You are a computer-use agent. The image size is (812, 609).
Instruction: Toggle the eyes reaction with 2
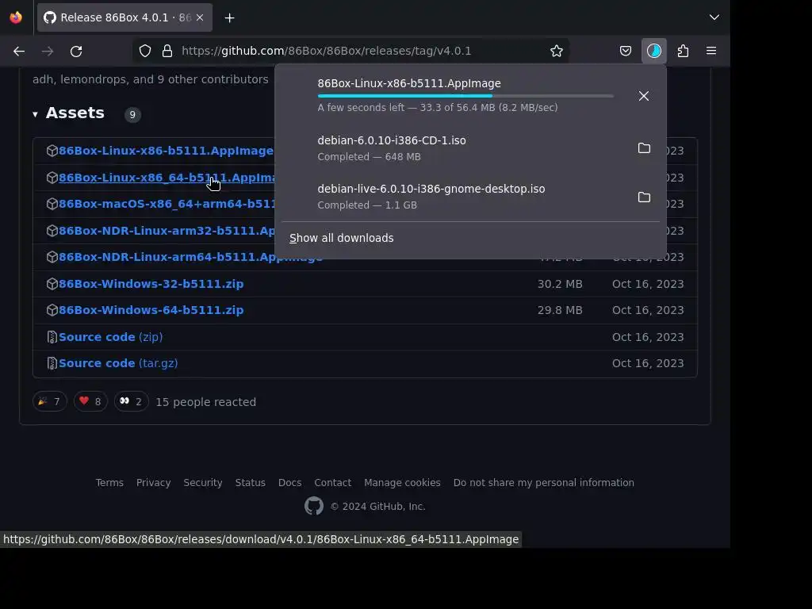pyautogui.click(x=131, y=401)
